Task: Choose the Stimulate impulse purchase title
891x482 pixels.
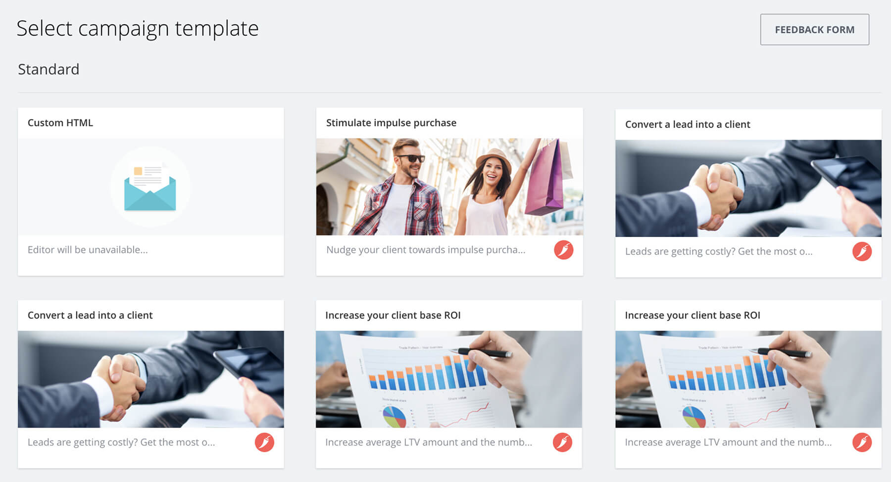Action: [x=391, y=123]
